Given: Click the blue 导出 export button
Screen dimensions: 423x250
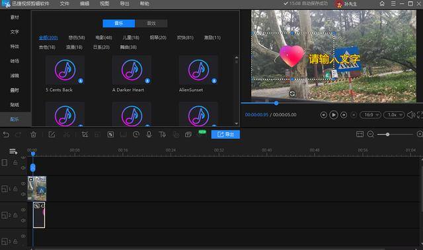Looking at the screenshot, I should pyautogui.click(x=225, y=135).
